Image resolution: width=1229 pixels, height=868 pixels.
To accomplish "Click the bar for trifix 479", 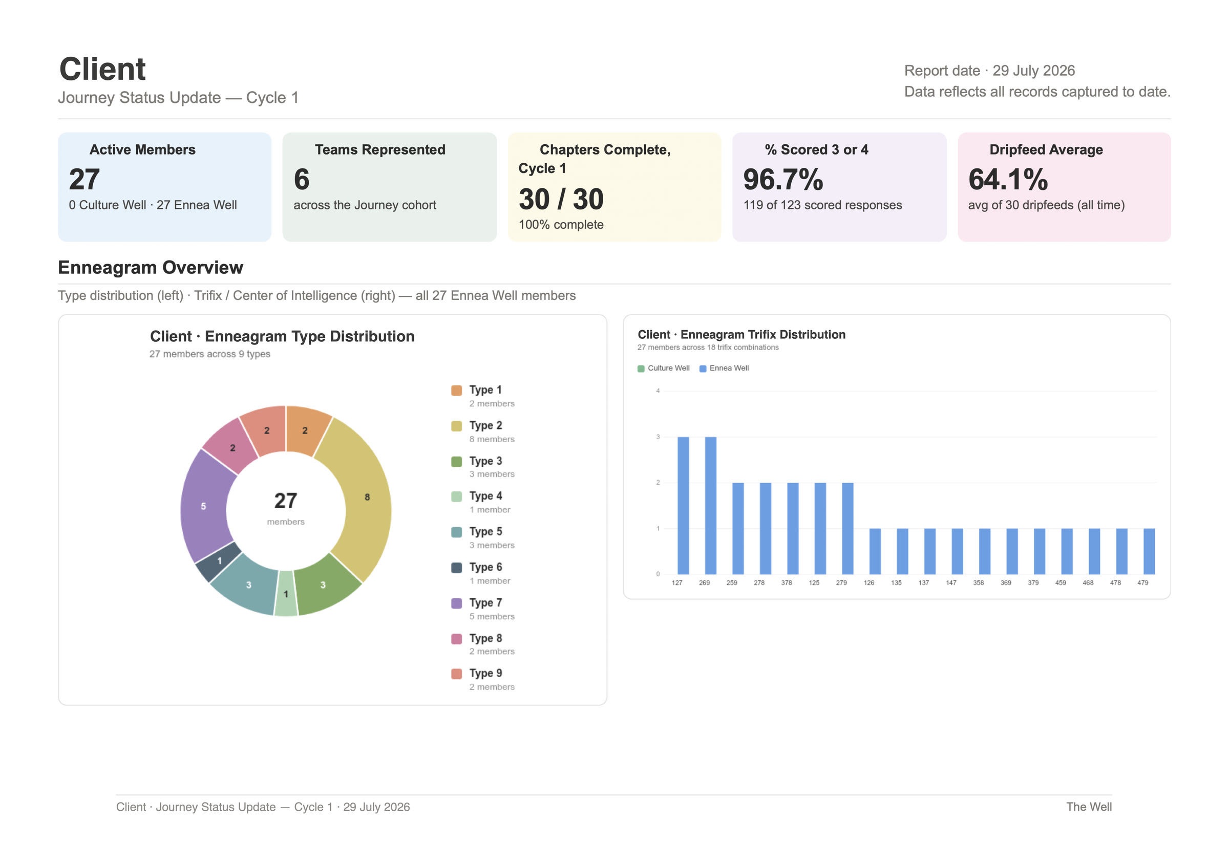I will [x=1149, y=551].
